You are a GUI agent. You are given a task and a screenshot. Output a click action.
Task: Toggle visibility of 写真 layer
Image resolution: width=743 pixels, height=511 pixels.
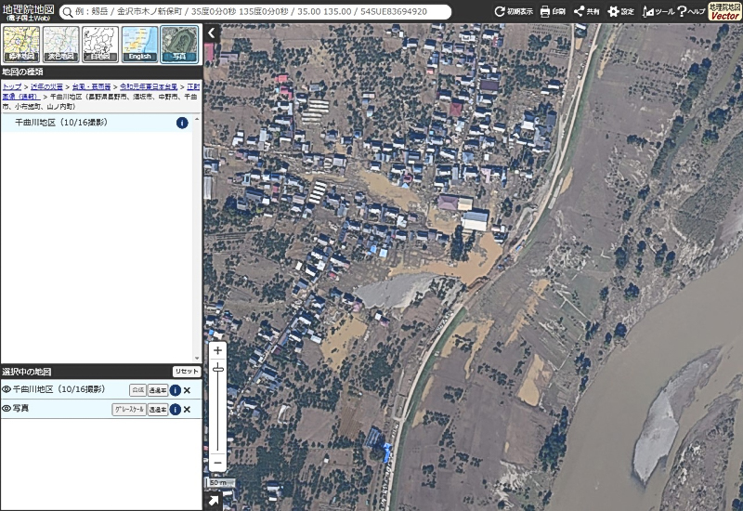[x=7, y=409]
